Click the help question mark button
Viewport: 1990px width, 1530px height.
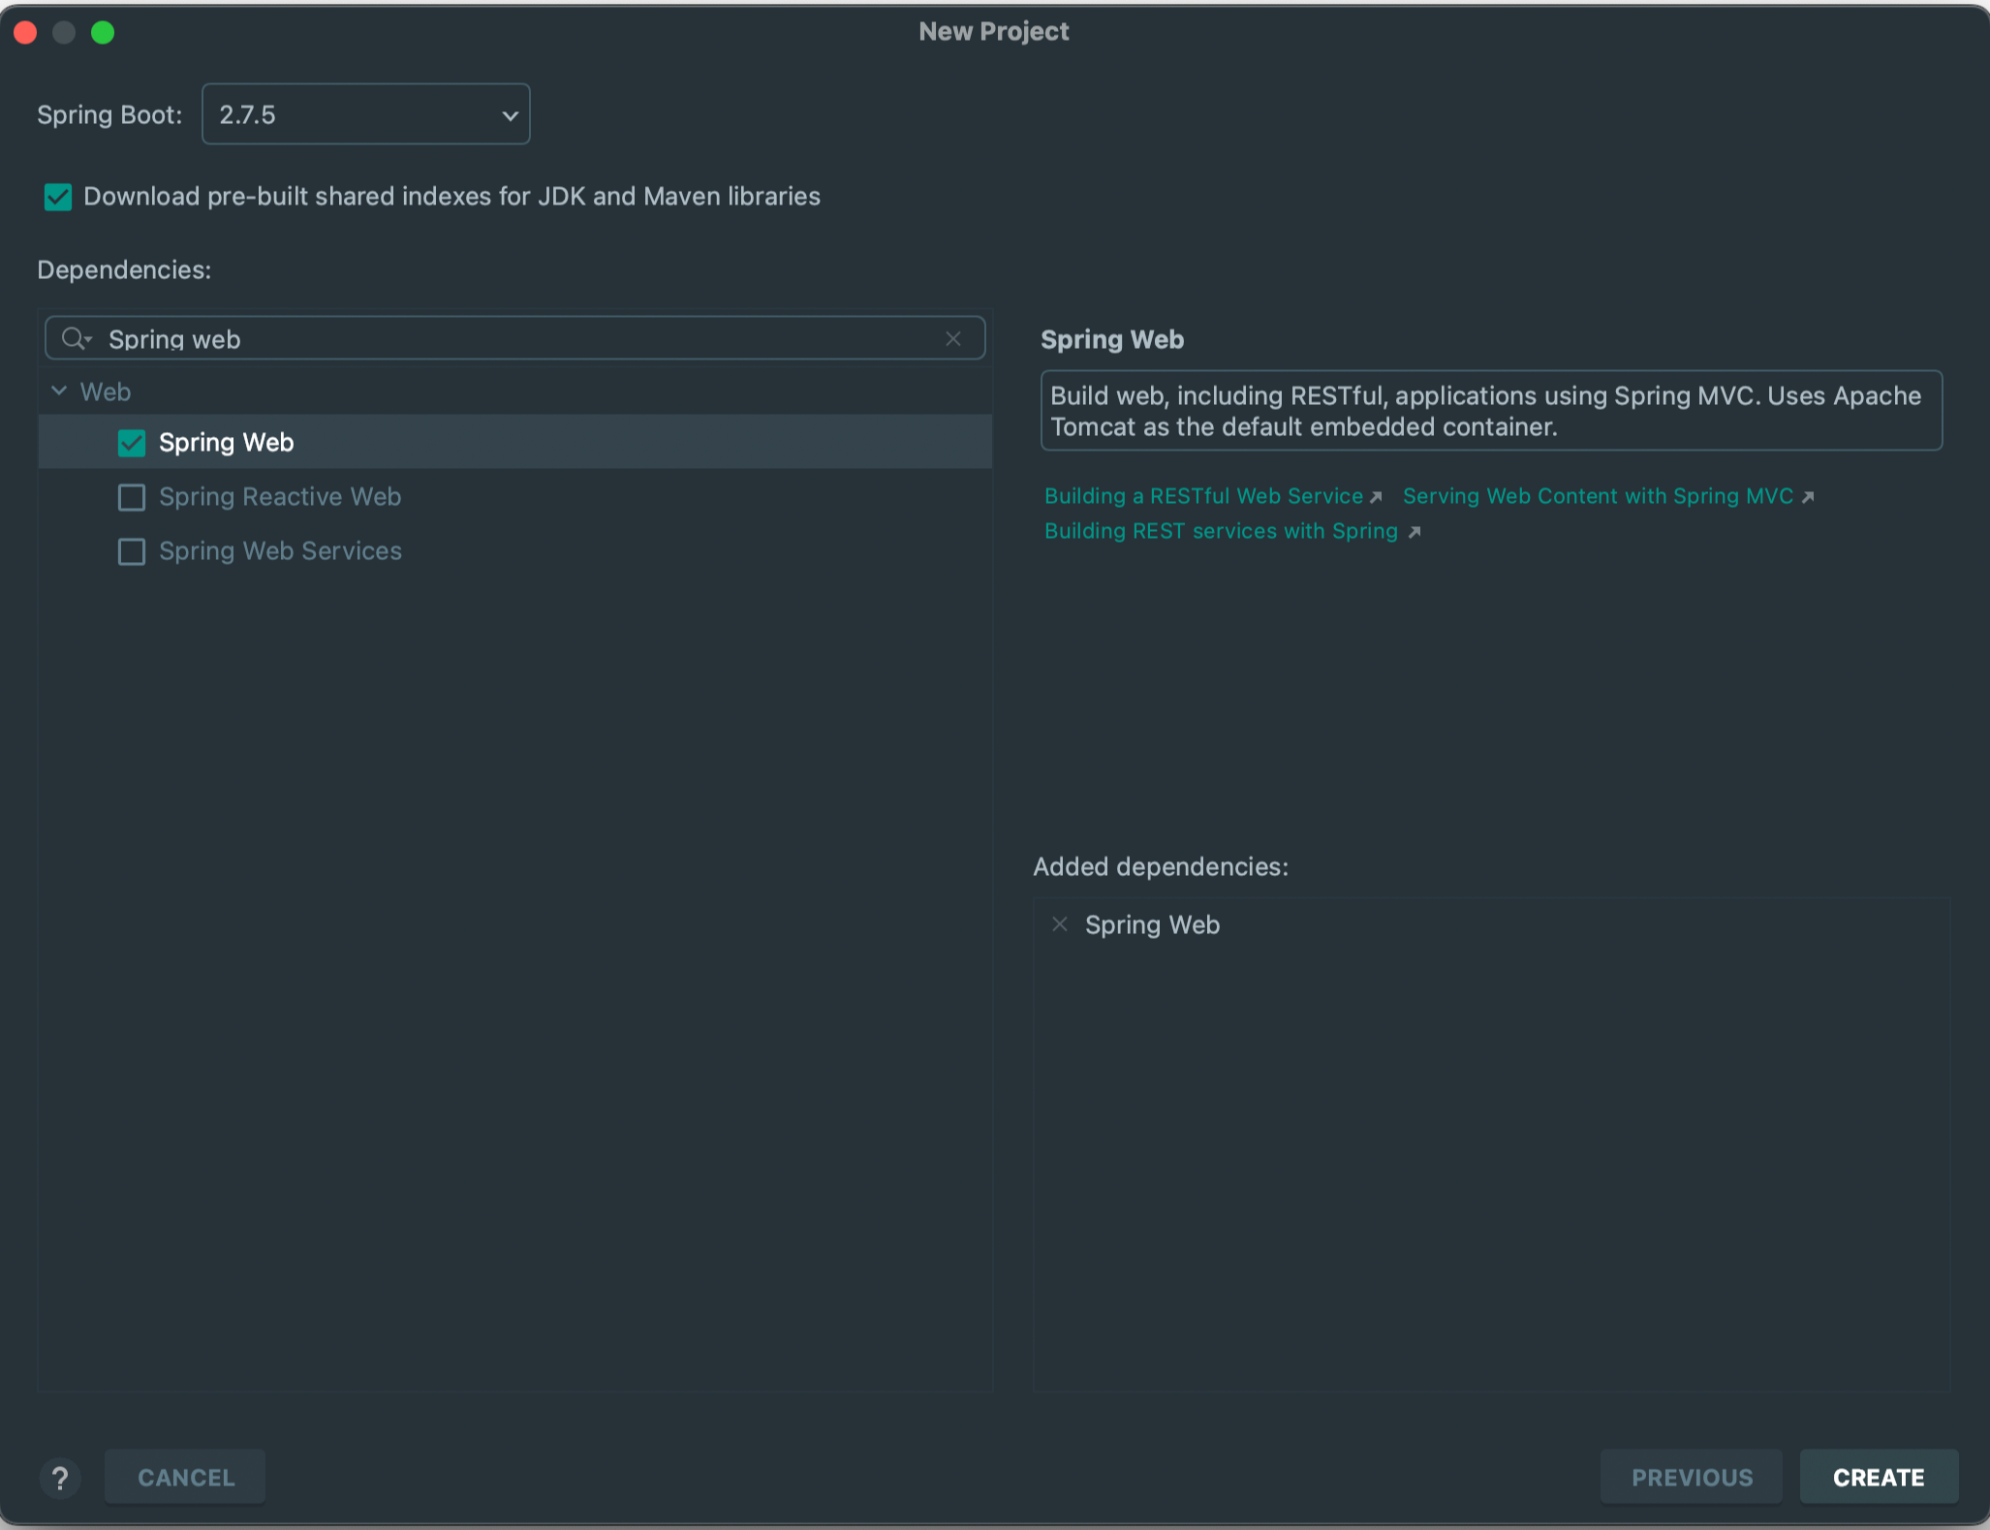tap(60, 1478)
